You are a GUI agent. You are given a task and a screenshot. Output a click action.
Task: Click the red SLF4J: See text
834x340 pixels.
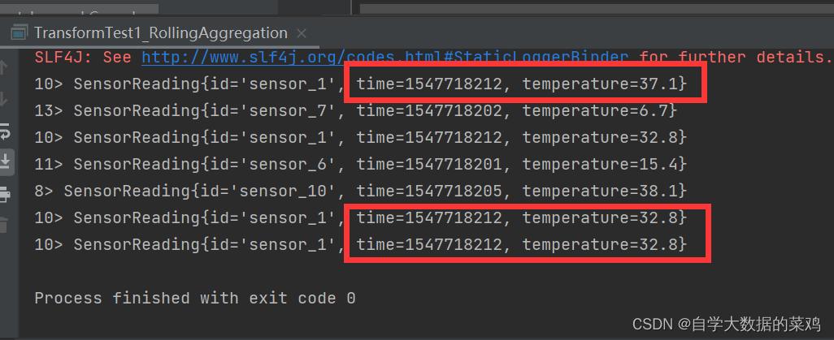(83, 57)
